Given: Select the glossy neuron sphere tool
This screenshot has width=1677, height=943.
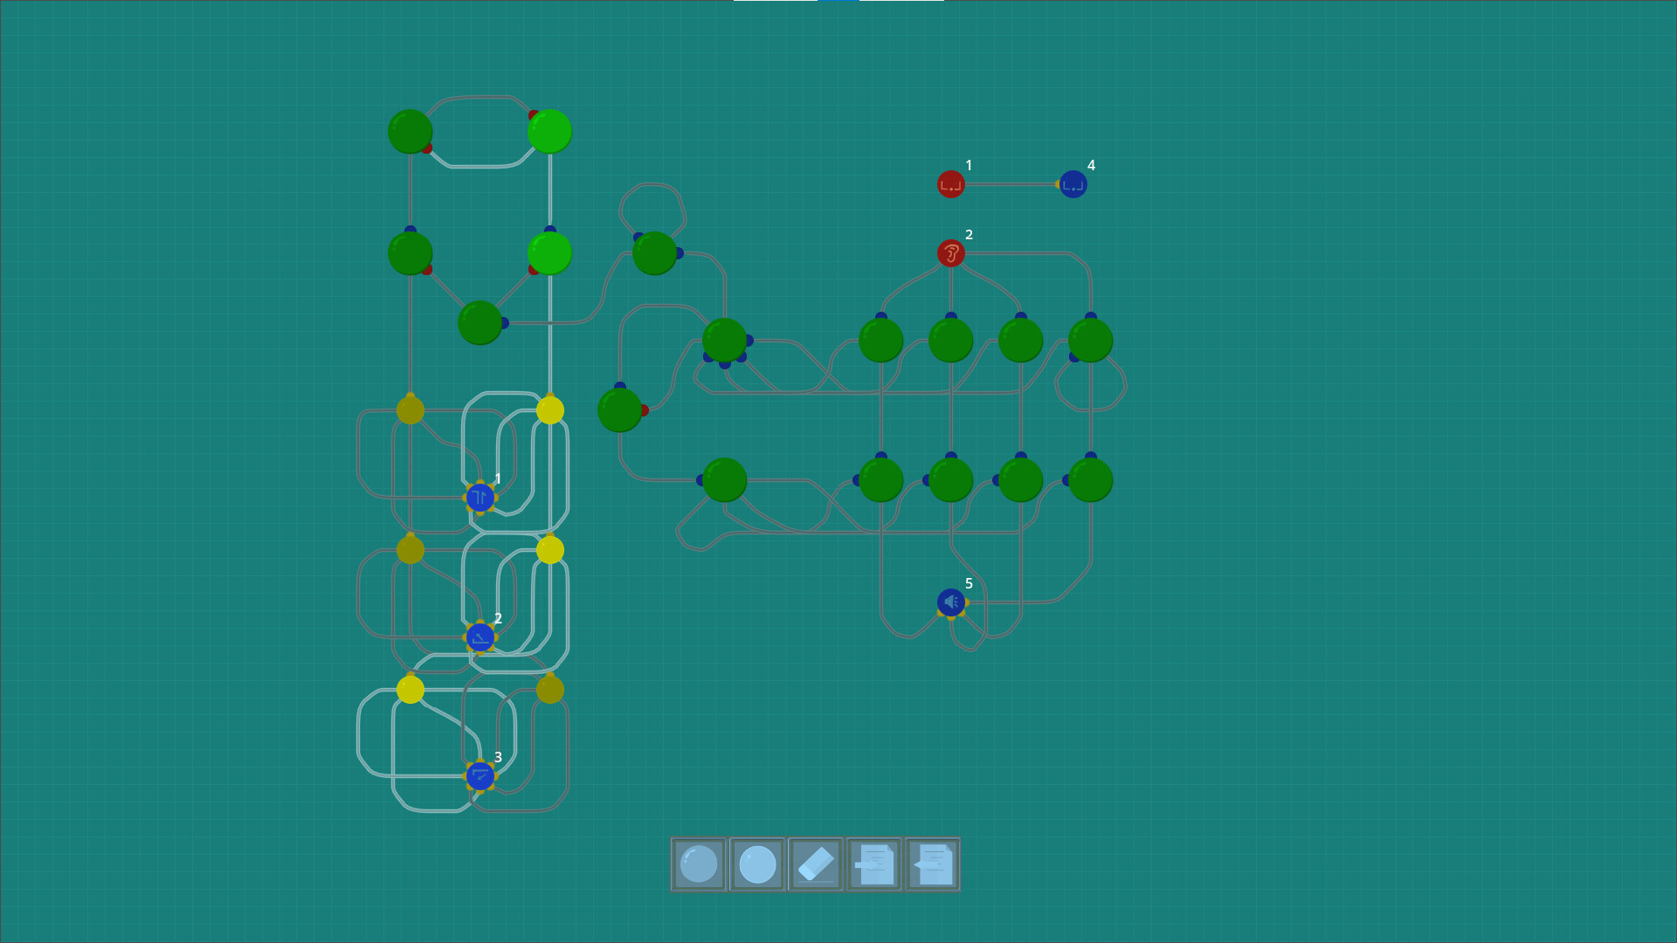Looking at the screenshot, I should click(x=699, y=864).
